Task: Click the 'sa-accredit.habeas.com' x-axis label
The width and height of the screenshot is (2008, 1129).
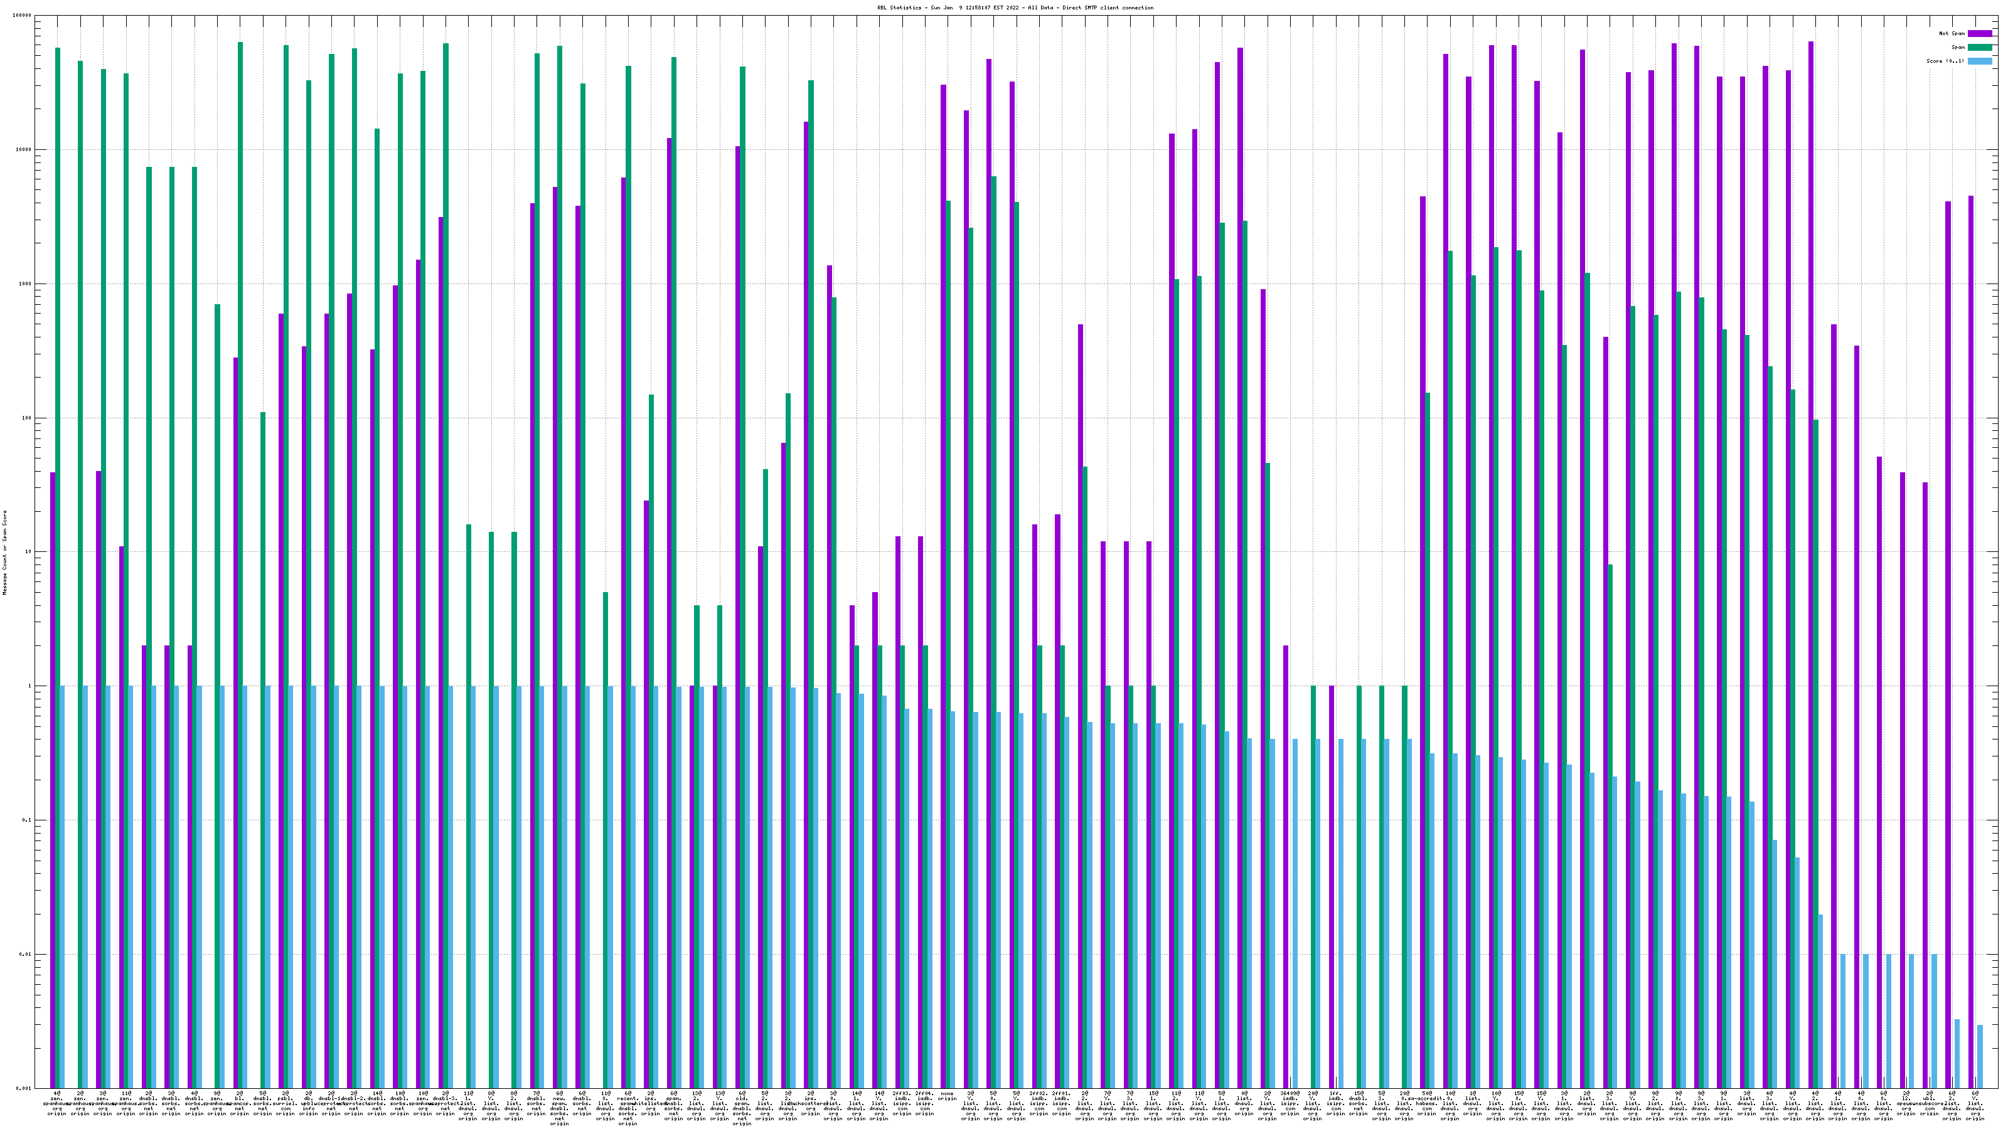Action: pyautogui.click(x=1426, y=1103)
